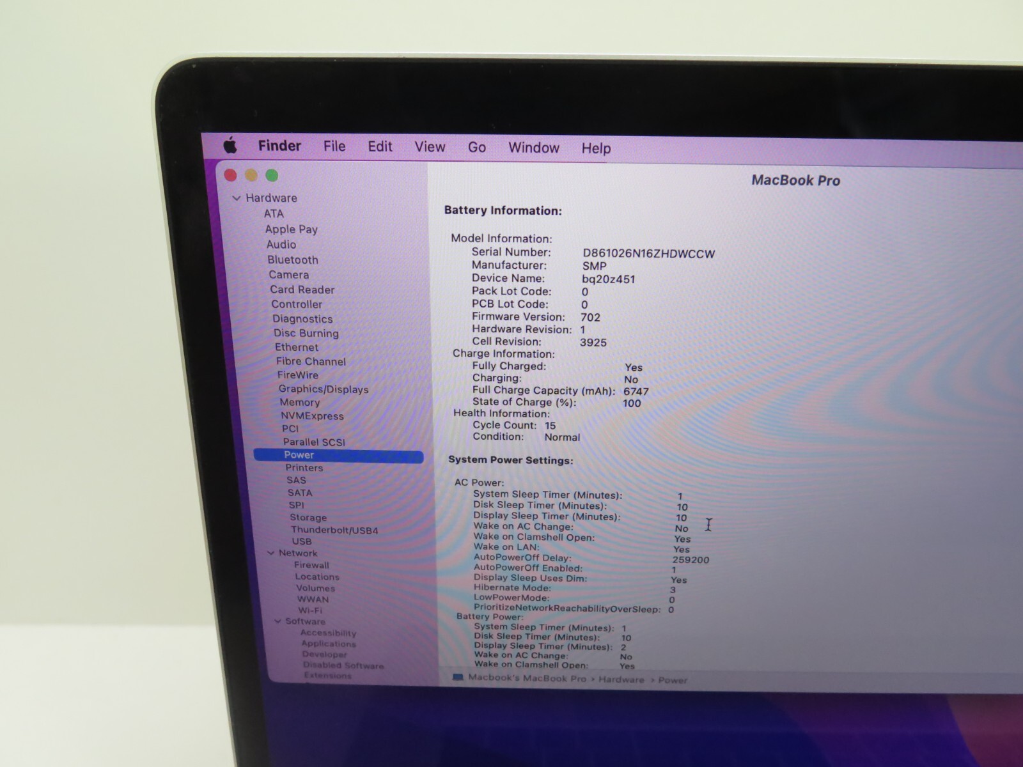Close the System Information window
This screenshot has width=1023, height=767.
click(231, 174)
